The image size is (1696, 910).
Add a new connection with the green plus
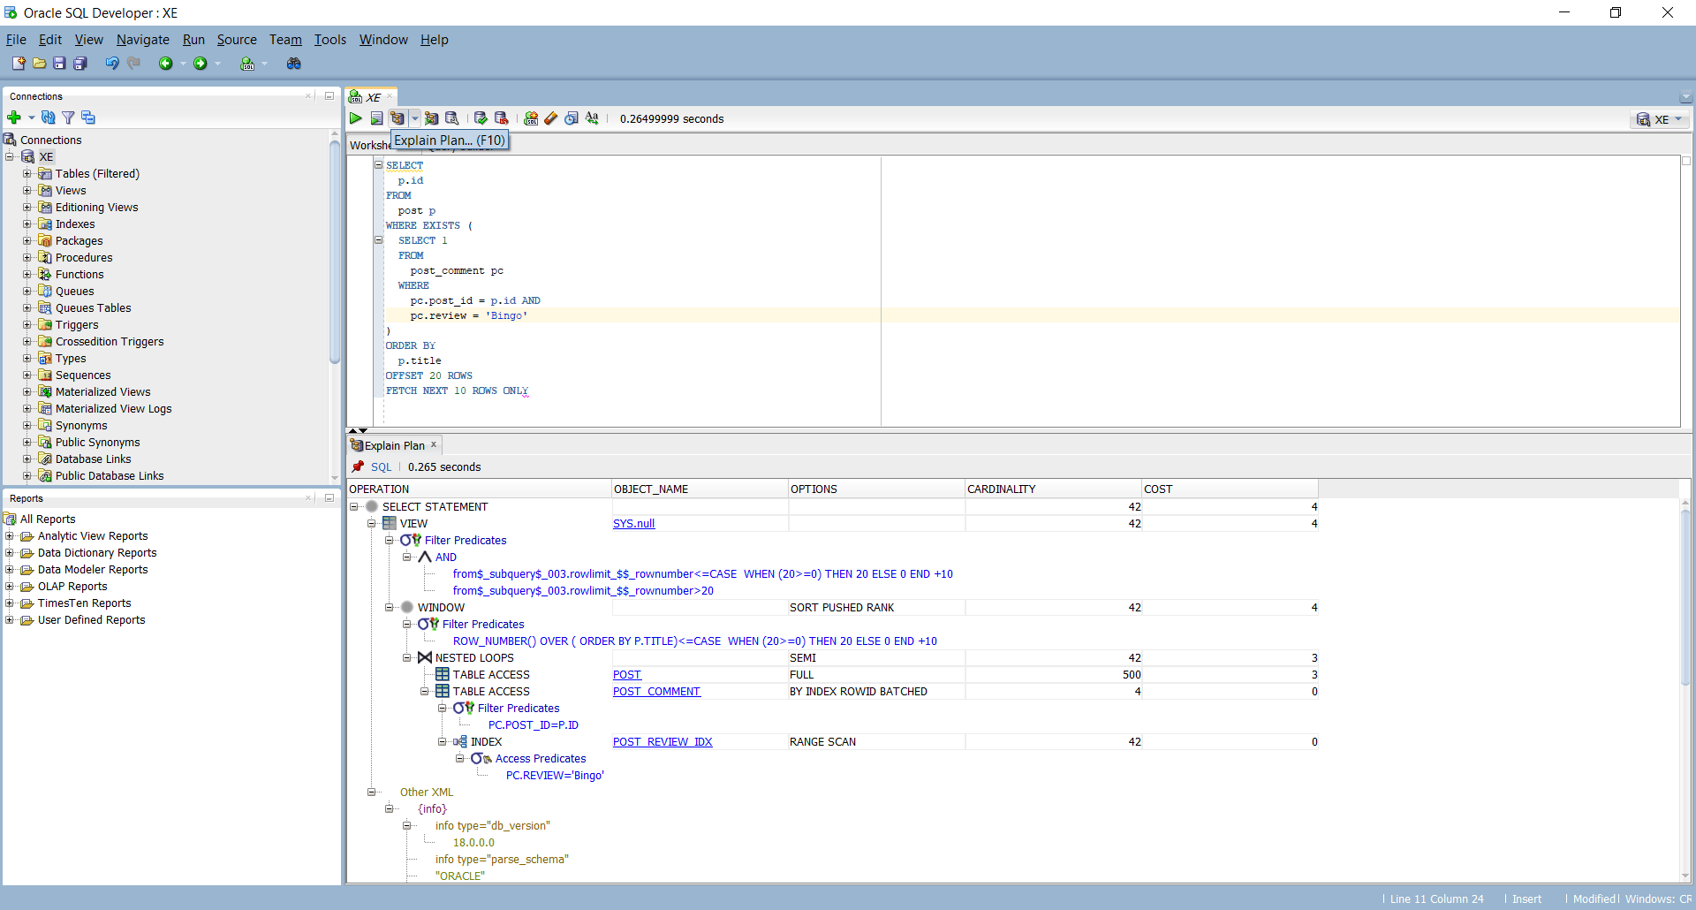pos(15,118)
